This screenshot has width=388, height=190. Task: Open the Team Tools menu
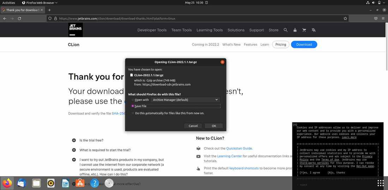point(181,30)
